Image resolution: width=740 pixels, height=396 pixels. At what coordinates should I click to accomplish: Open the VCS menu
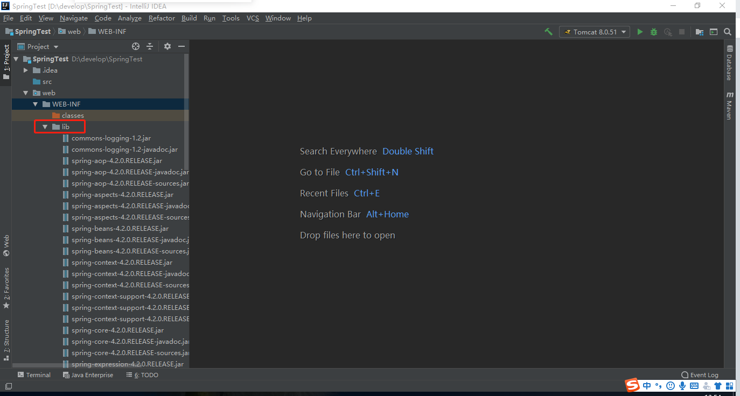[253, 18]
